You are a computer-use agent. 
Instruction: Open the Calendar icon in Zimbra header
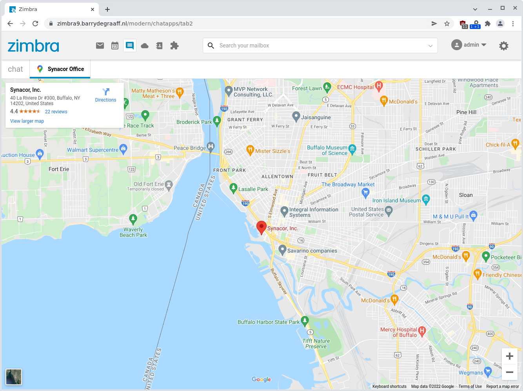pos(115,45)
